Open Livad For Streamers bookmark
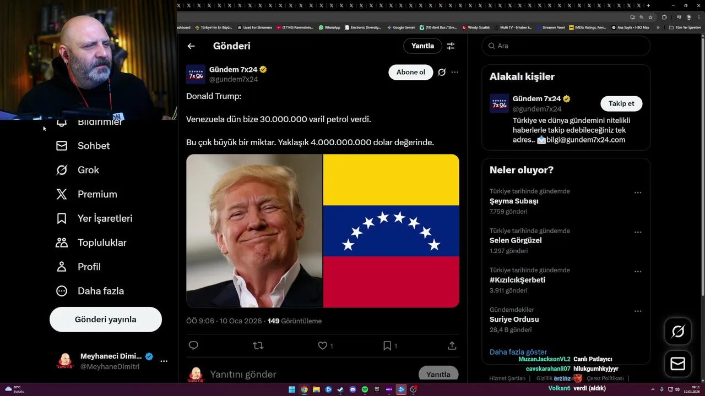 (254, 28)
